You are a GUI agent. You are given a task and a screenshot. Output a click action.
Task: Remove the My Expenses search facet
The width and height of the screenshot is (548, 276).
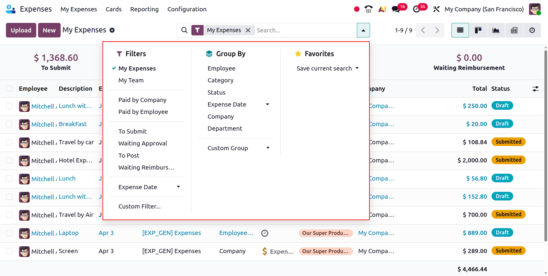[x=248, y=30]
